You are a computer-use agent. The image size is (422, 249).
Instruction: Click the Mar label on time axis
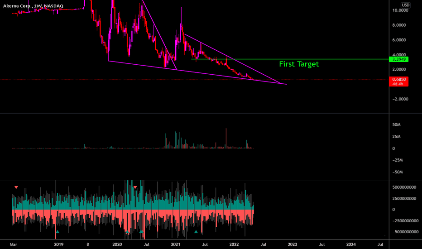pyautogui.click(x=13, y=244)
